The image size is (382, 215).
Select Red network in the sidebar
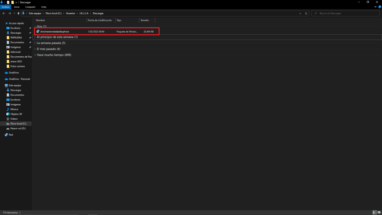coord(11,135)
